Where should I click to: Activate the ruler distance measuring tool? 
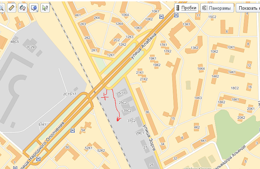point(12,8)
